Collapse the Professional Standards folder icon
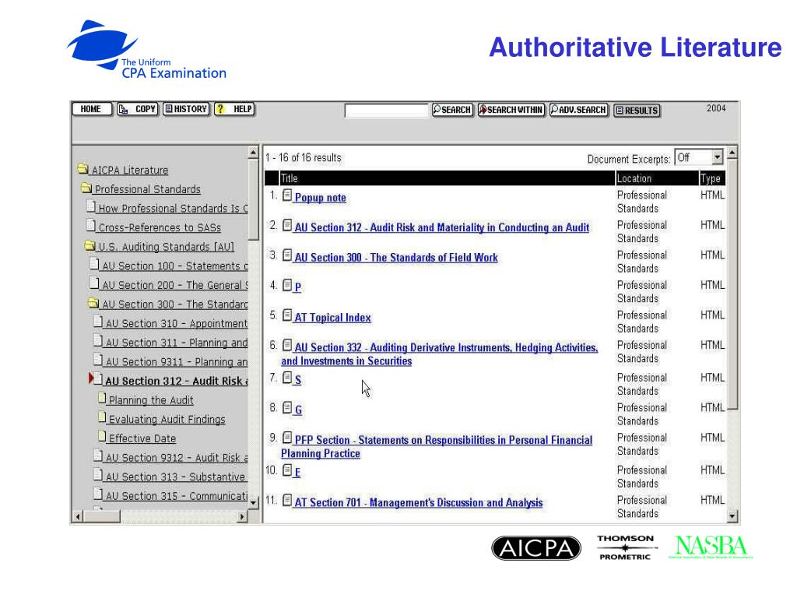Screen dimensions: 797x598 pos(86,188)
